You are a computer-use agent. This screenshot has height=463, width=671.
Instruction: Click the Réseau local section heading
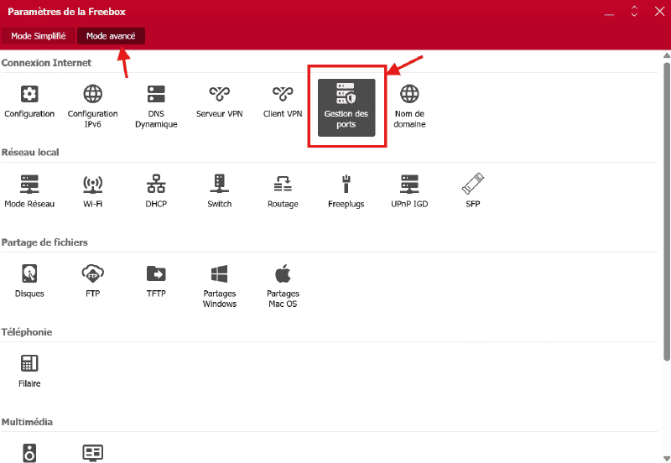tap(30, 153)
